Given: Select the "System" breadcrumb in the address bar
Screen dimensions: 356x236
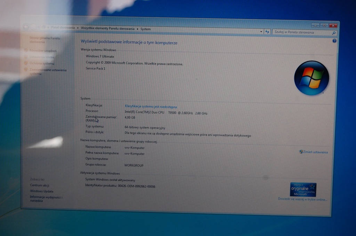Looking at the screenshot, I should point(146,29).
